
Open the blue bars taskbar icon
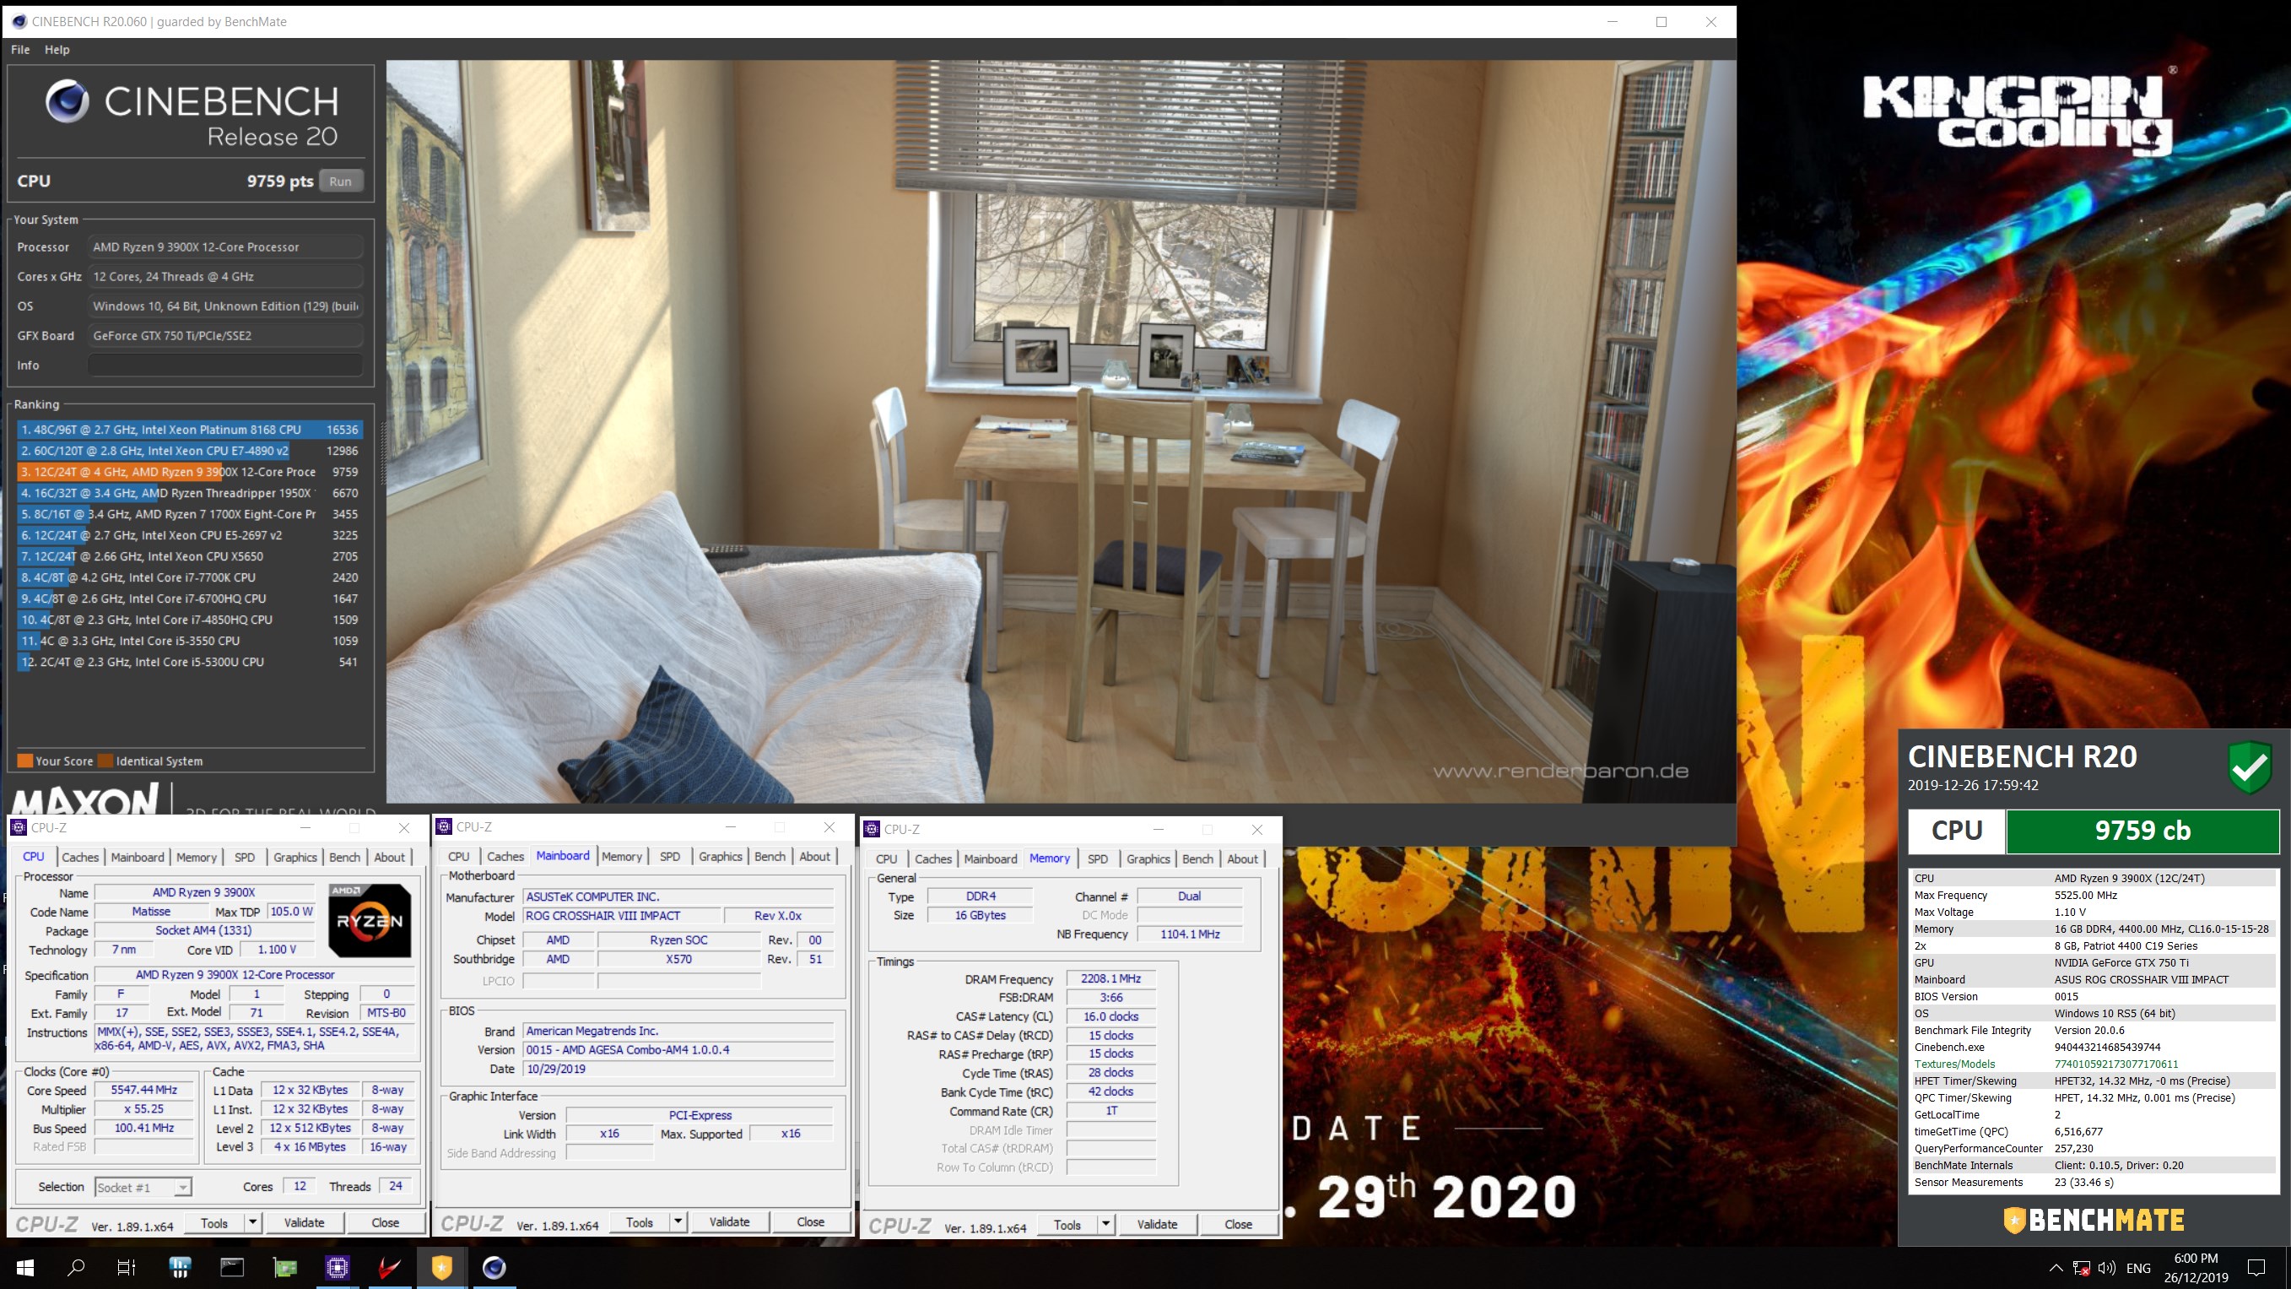click(x=180, y=1267)
